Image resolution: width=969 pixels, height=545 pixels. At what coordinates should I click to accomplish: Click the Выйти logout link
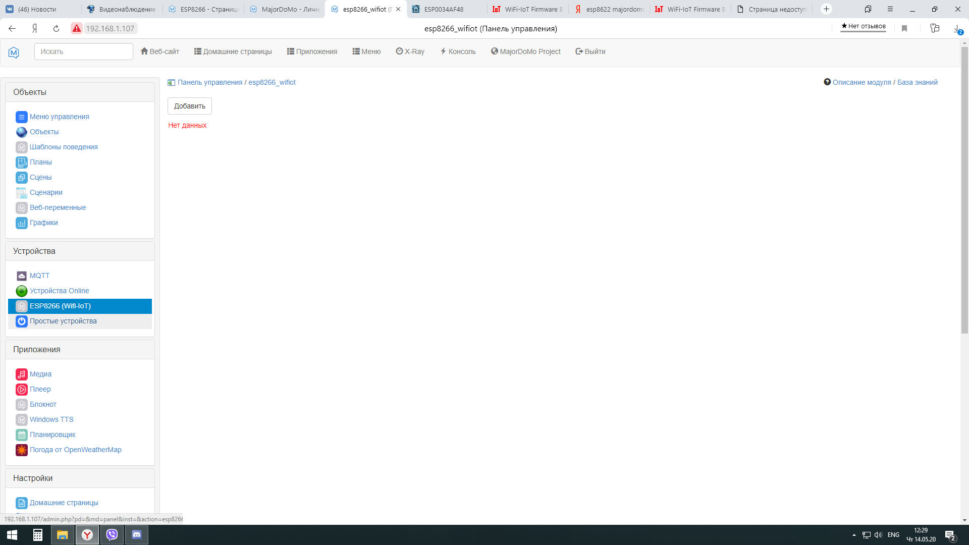pyautogui.click(x=590, y=51)
